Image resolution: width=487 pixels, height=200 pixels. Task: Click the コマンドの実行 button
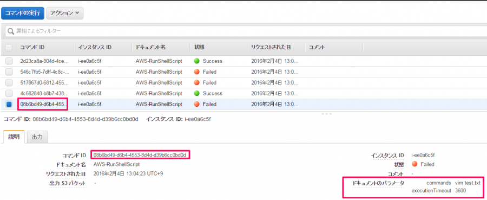click(x=23, y=14)
